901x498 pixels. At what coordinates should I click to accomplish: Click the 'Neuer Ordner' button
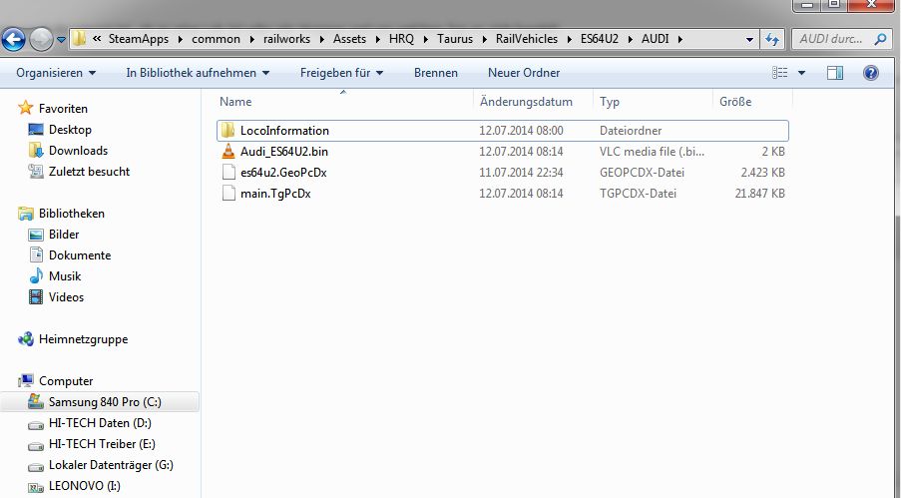[524, 73]
